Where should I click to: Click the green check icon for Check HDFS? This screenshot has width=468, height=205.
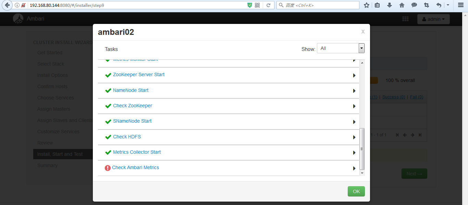108,137
